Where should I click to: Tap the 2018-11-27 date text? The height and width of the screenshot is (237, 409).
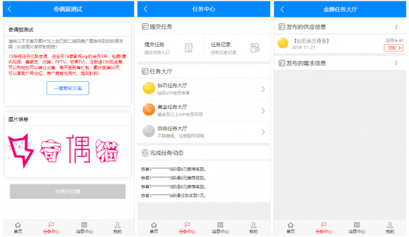[x=303, y=47]
